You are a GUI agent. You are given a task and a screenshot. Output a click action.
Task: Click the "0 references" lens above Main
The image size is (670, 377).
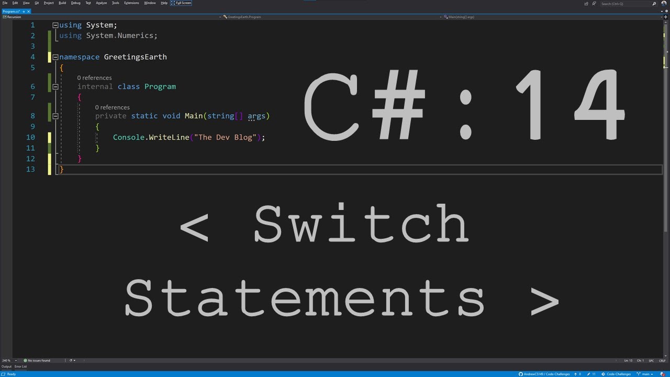(112, 107)
